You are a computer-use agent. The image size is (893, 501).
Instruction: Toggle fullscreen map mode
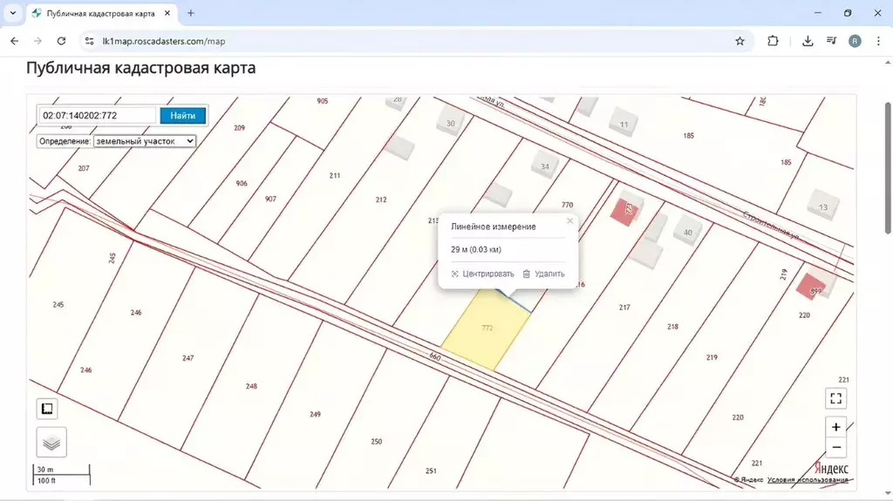(x=835, y=398)
